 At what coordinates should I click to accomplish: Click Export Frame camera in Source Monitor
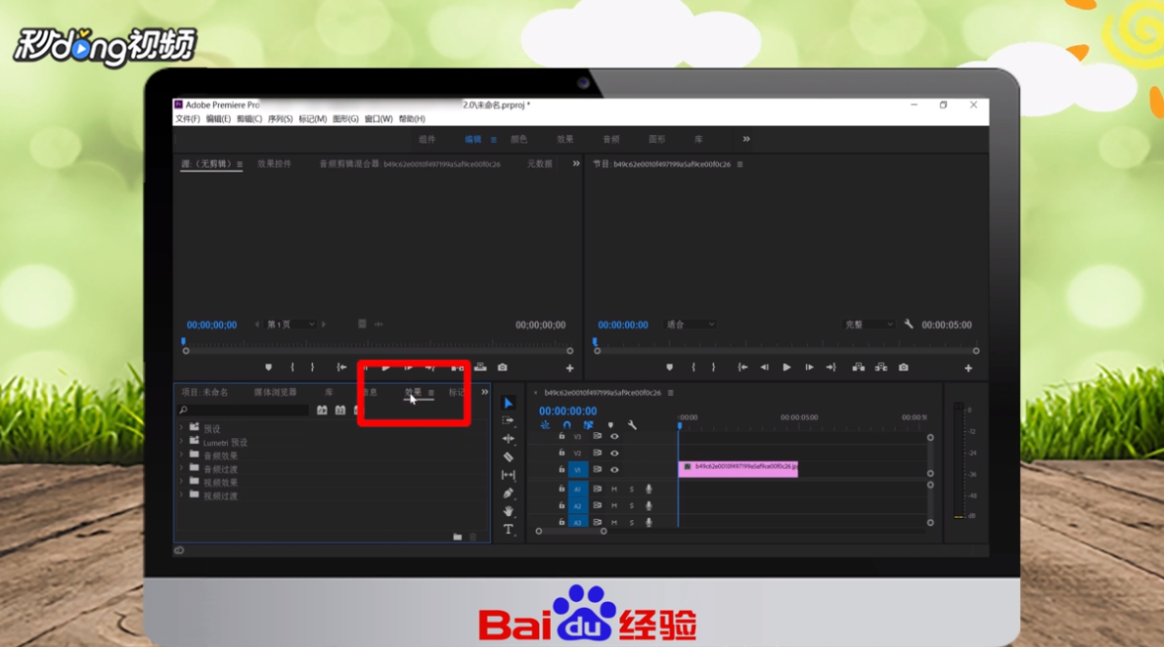click(503, 367)
